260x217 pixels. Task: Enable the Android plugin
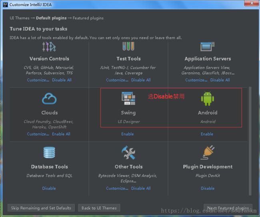(207, 134)
